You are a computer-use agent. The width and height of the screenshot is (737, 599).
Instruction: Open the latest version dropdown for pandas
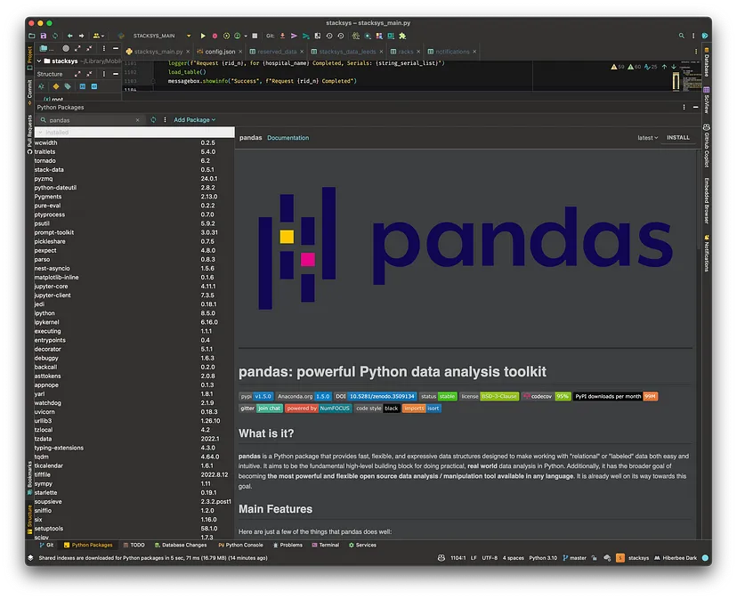pos(646,137)
